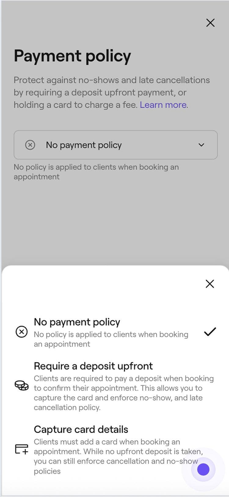Click the coins icon for deposit option

(21, 386)
